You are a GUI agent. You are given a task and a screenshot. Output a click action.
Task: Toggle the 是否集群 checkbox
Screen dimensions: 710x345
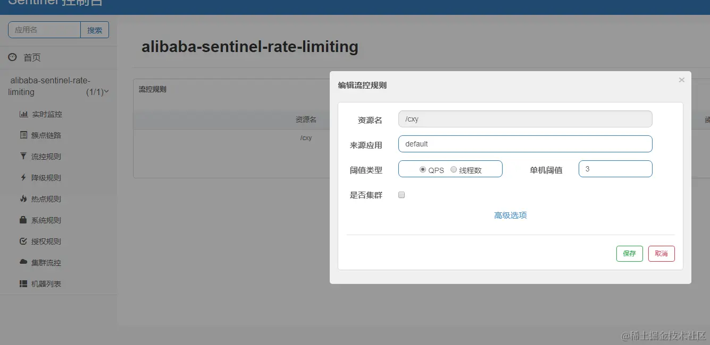pos(402,195)
